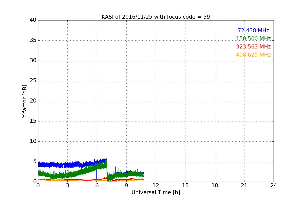Viewport: 304px width, 202px height.
Task: Click the 'Y-factor [dB]' axis label
Action: [24, 101]
